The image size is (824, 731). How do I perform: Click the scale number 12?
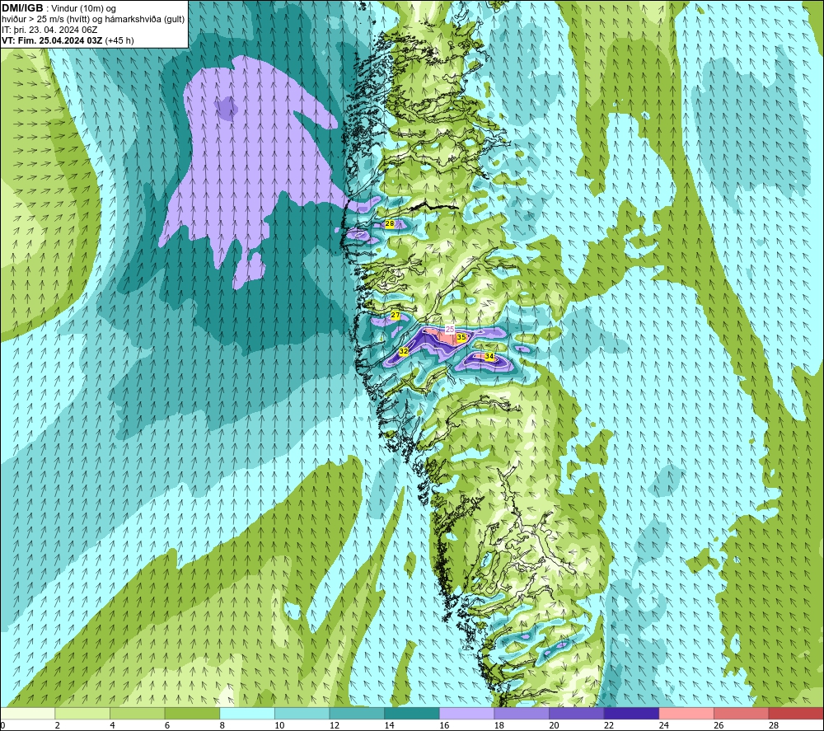pyautogui.click(x=335, y=725)
